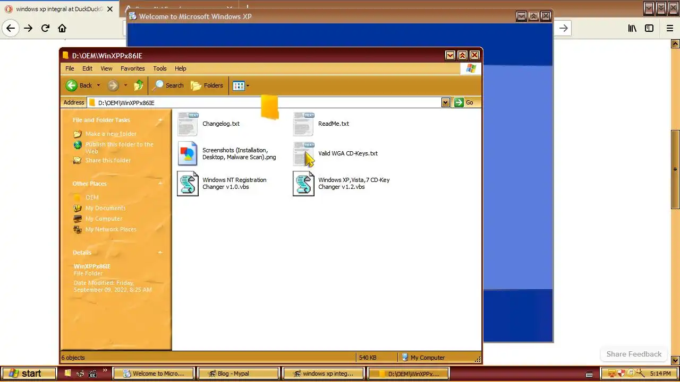Reload the page in the browser
The image size is (680, 382).
pos(45,28)
